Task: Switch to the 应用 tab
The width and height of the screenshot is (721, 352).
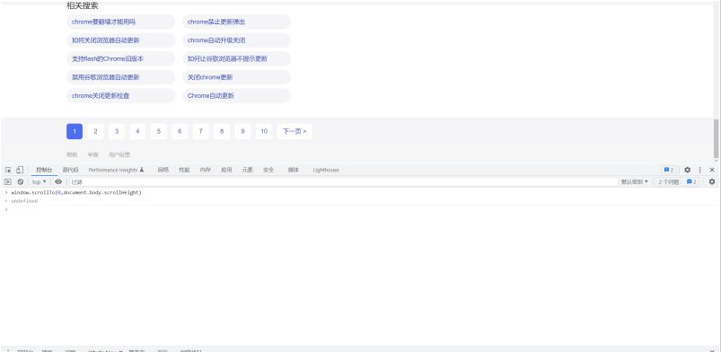Action: [226, 170]
